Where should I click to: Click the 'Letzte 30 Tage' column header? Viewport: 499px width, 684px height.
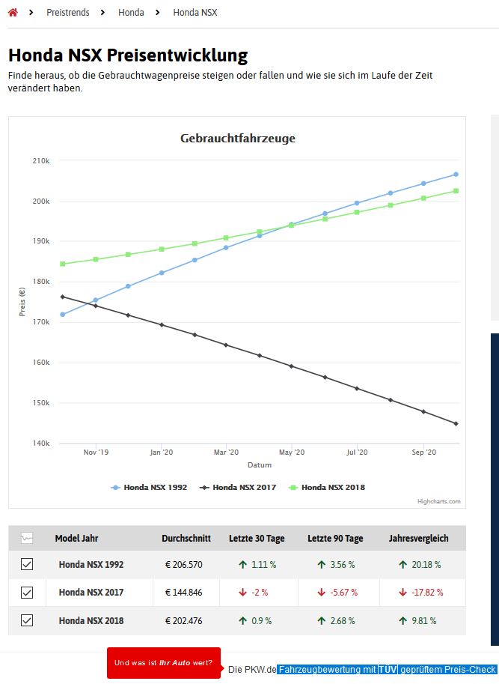[x=257, y=538]
